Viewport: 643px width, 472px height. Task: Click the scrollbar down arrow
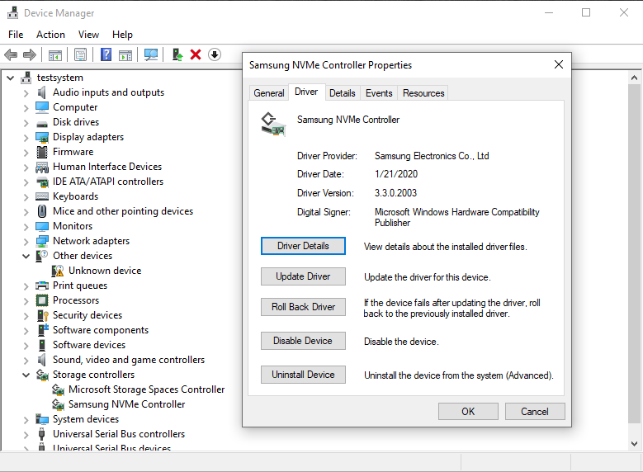634,443
